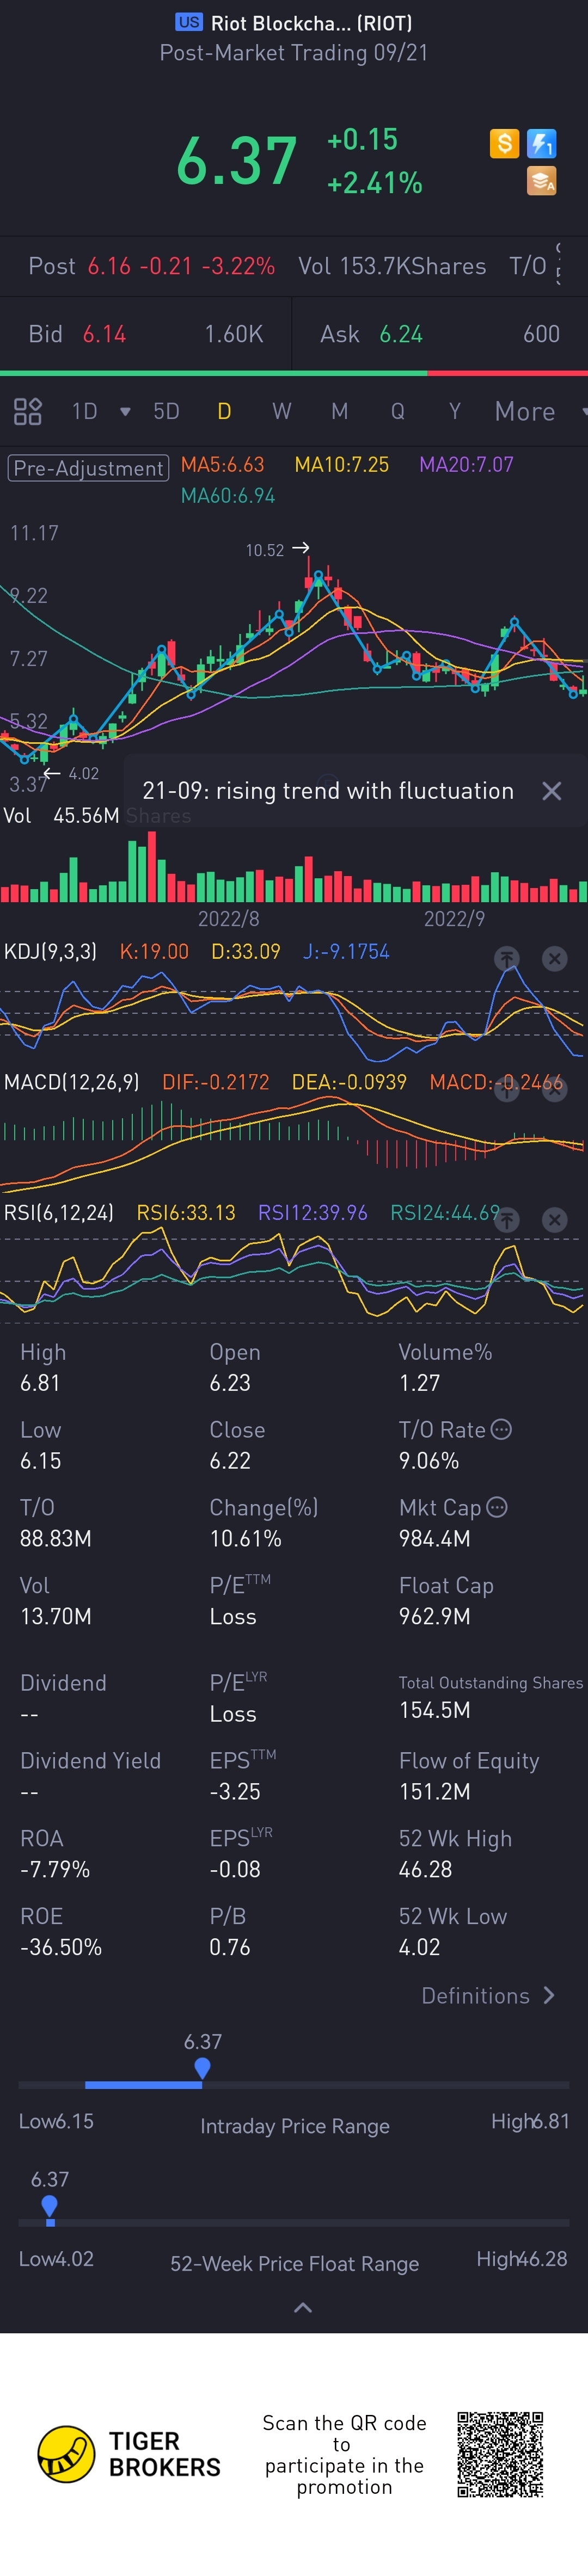The width and height of the screenshot is (588, 2576).
Task: Pin the MACD indicator to top
Action: [507, 1090]
